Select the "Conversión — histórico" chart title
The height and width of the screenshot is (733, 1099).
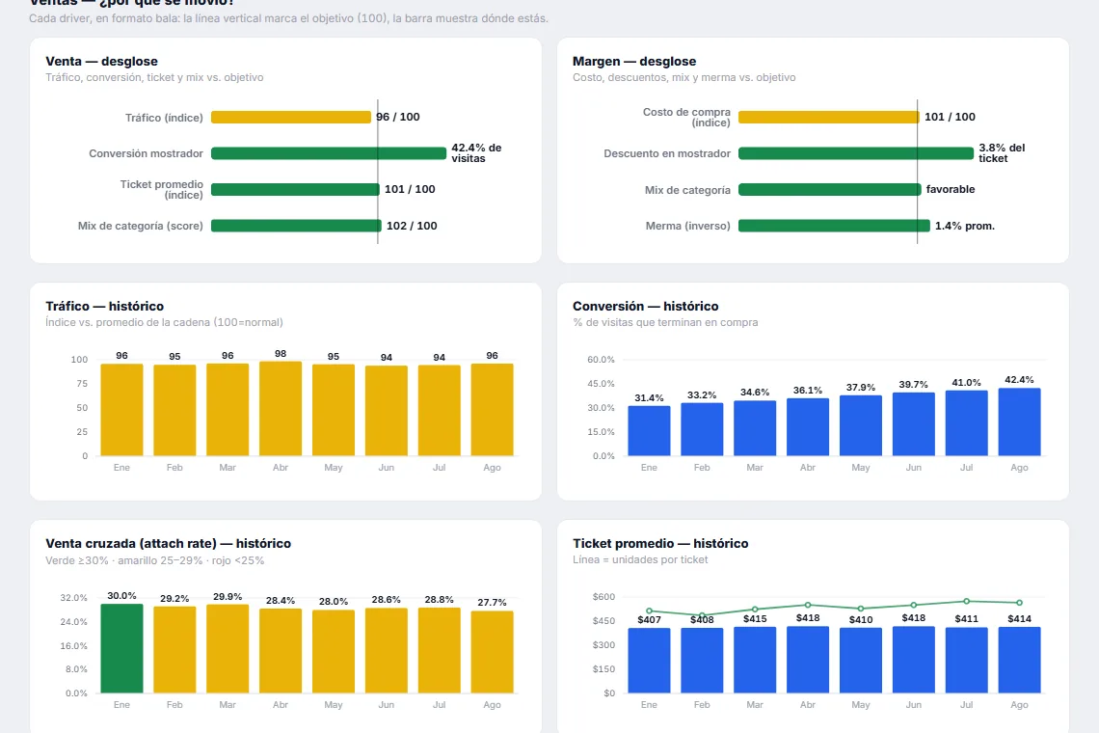[646, 306]
